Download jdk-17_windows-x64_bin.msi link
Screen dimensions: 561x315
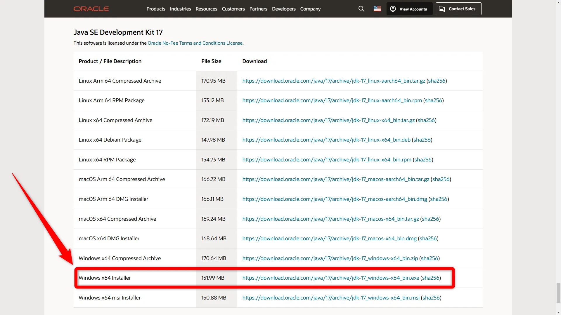[x=331, y=298]
